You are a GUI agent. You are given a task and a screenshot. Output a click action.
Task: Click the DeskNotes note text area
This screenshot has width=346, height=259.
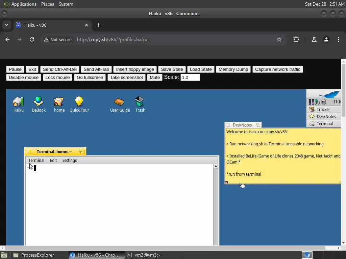coord(283,155)
